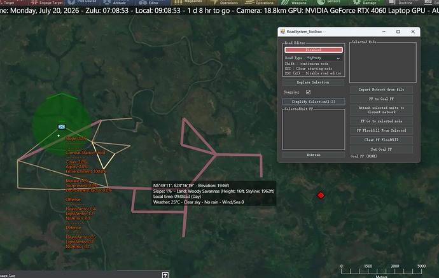Viewport: 439px width, 278px height.
Task: Open the Weapons toolbar button
Action: coord(295,3)
